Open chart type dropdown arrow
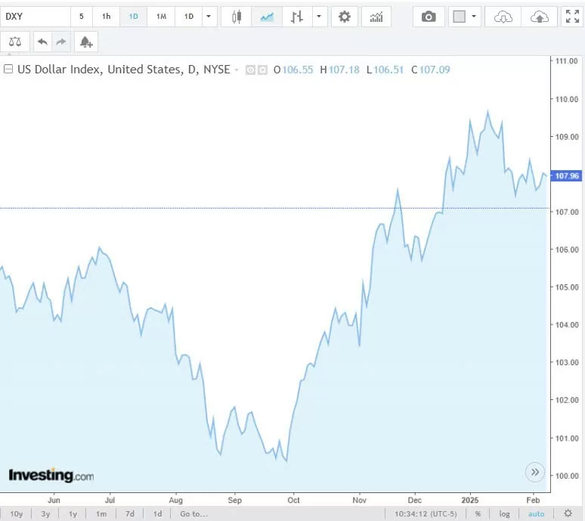 (x=320, y=17)
